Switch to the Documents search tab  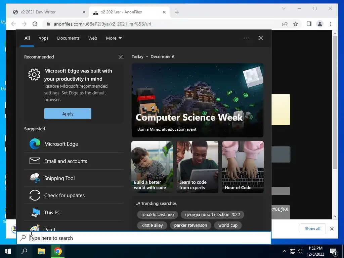click(x=68, y=38)
